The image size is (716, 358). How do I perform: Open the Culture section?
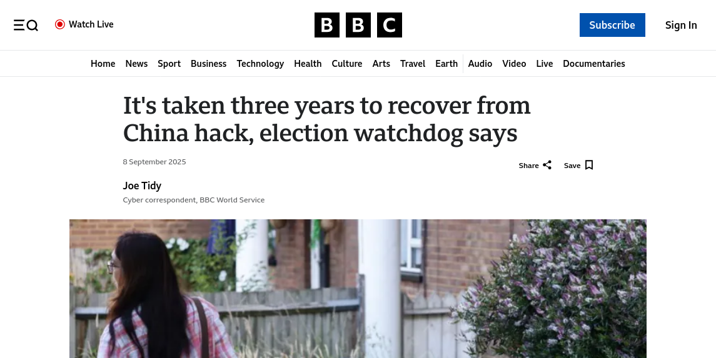(346, 64)
